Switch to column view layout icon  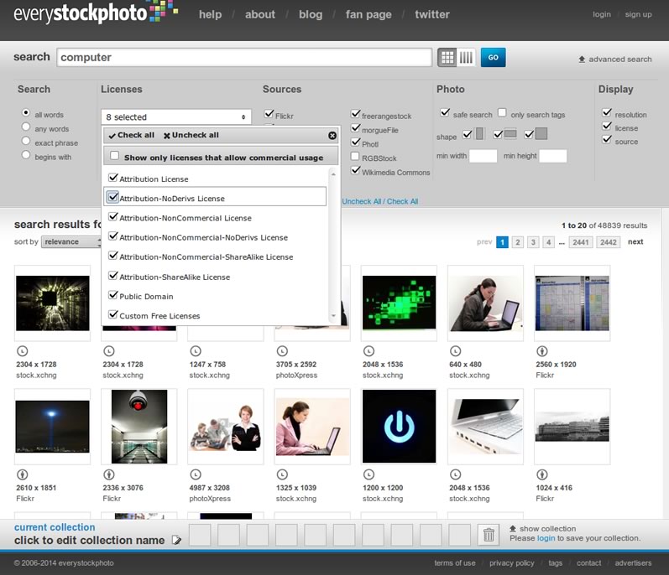click(466, 58)
